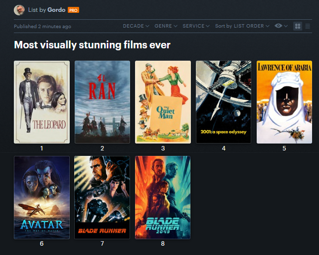
Task: Open Gordo's profile avatar
Action: (19, 10)
